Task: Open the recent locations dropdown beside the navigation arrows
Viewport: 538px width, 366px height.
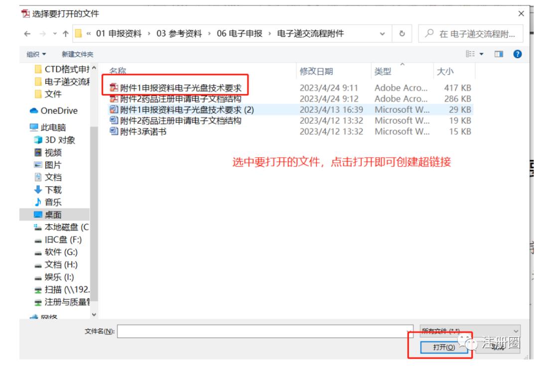Action: point(54,33)
